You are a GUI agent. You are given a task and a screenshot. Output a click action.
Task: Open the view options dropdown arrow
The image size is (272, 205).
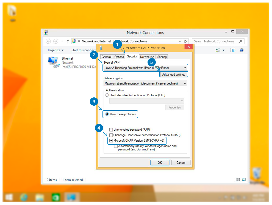click(x=223, y=50)
